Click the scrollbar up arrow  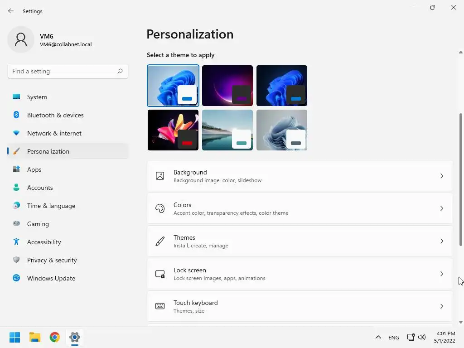pos(460,52)
